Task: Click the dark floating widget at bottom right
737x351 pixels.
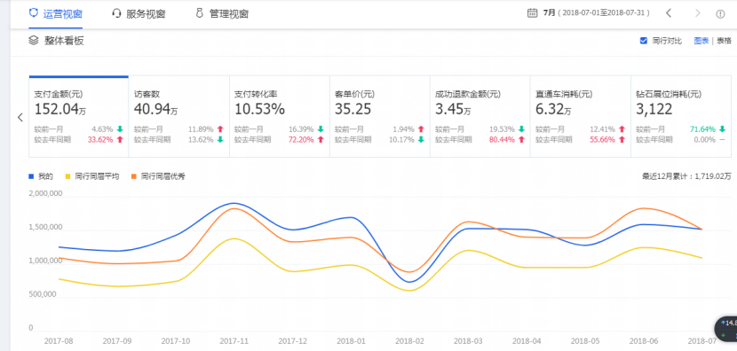Action: [726, 329]
